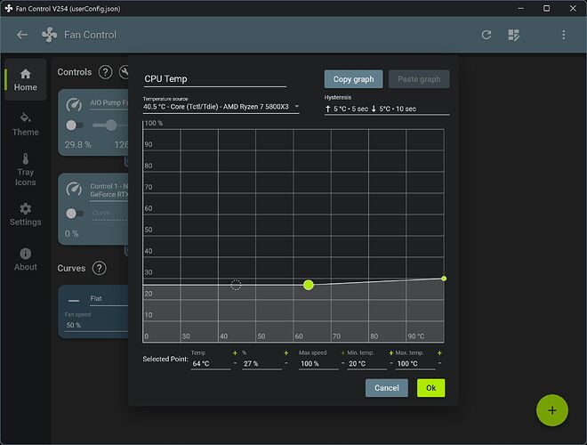The width and height of the screenshot is (587, 445).
Task: Go to Tray Icons in the sidebar
Action: point(25,170)
